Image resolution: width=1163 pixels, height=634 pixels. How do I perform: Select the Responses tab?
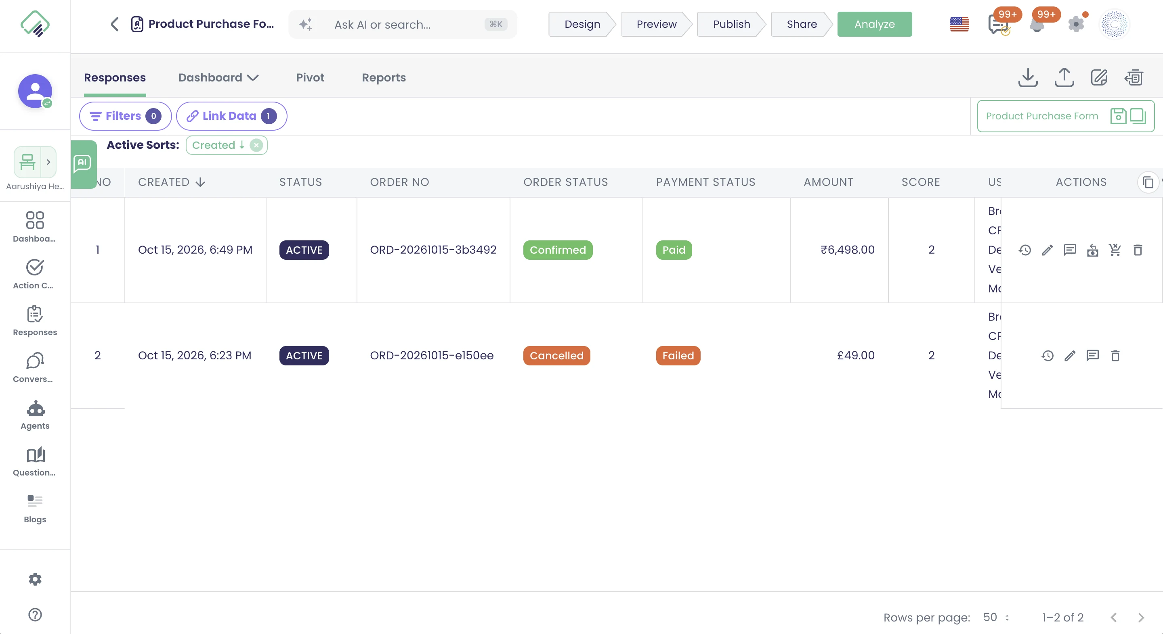click(x=115, y=77)
